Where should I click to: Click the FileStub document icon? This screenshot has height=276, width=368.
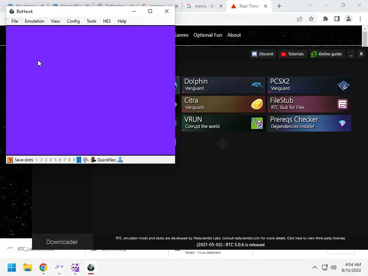(x=342, y=104)
